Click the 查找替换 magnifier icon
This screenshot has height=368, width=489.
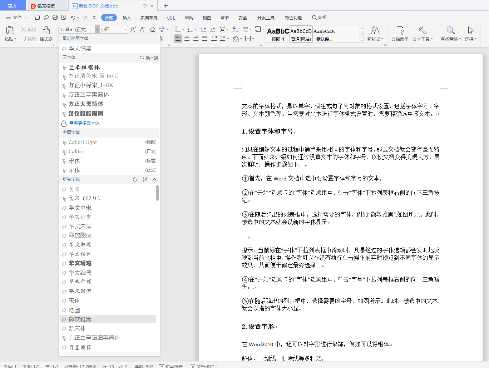(x=451, y=31)
